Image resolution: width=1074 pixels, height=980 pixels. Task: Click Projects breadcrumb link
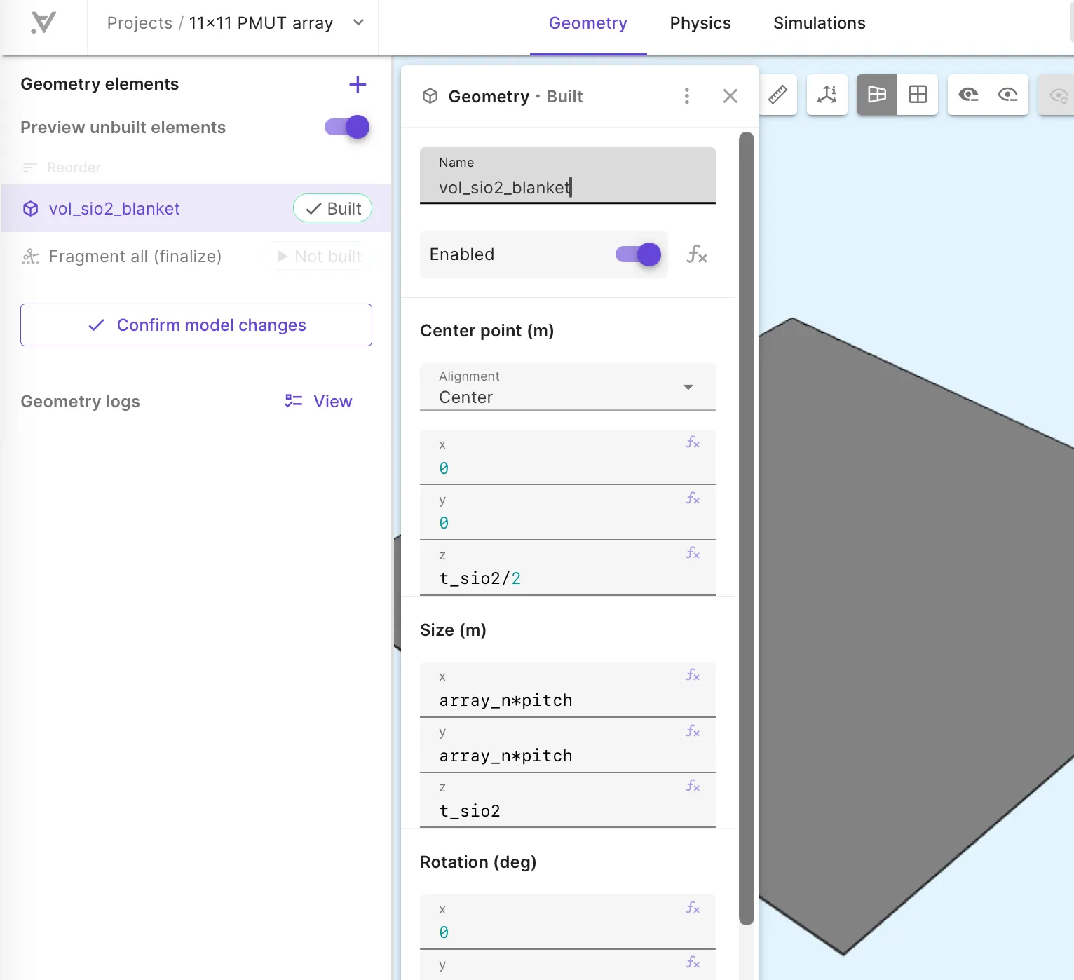click(x=140, y=23)
